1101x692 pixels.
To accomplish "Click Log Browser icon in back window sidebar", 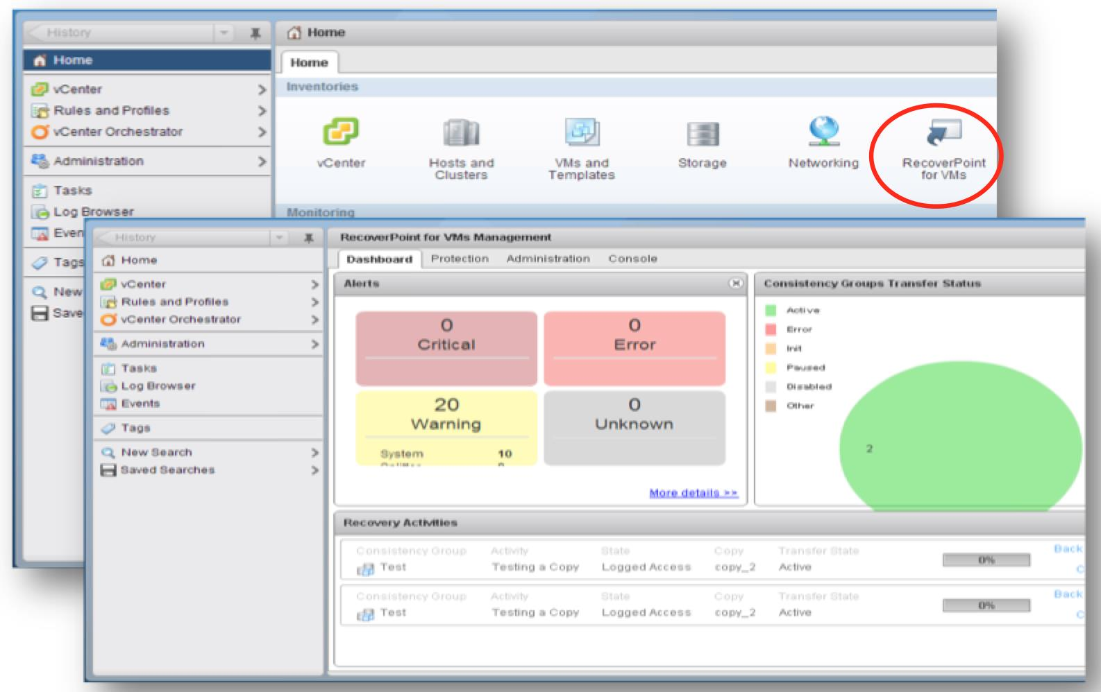I will (x=40, y=212).
